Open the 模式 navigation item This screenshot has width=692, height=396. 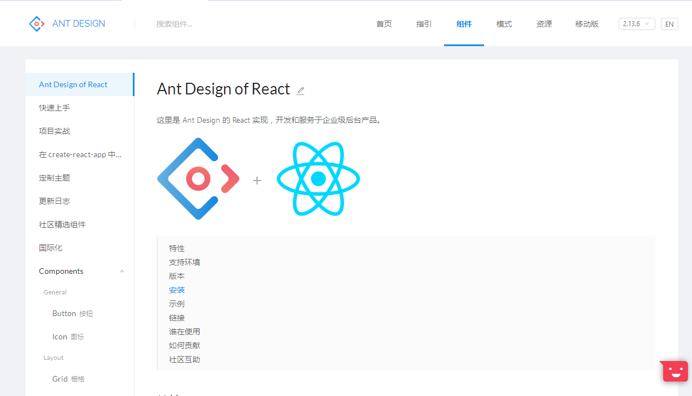504,24
